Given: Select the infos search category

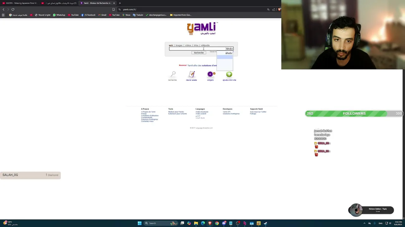Looking at the screenshot, I should coord(196,45).
